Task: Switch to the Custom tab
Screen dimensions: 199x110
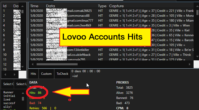Action: (x=46, y=74)
